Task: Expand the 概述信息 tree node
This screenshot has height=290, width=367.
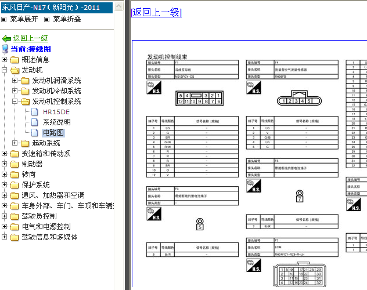Action: (x=4, y=59)
